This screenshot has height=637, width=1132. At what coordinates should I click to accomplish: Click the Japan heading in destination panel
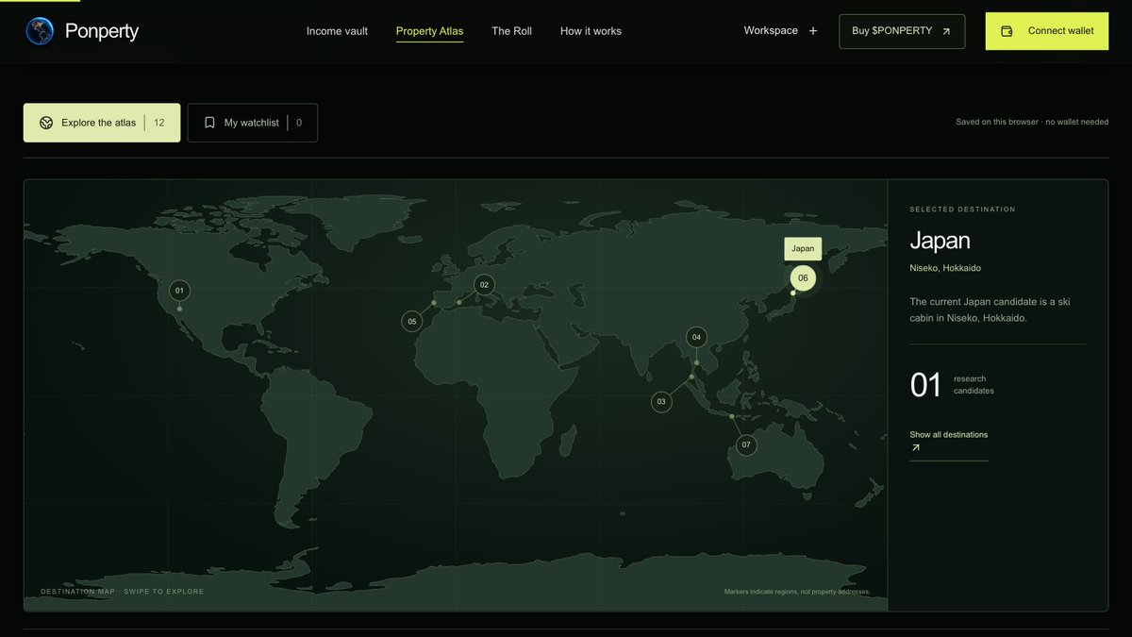(940, 241)
